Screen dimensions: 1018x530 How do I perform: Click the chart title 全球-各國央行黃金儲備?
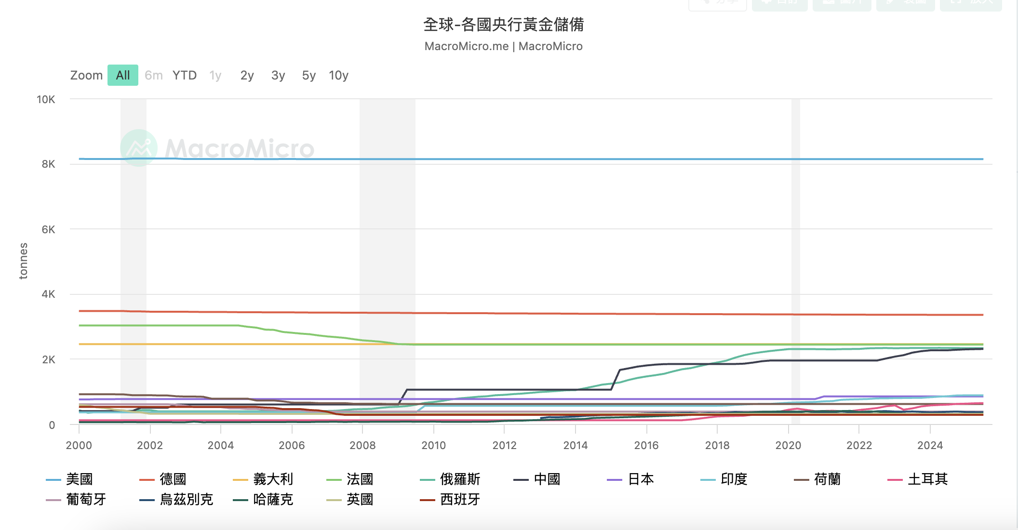coord(504,25)
